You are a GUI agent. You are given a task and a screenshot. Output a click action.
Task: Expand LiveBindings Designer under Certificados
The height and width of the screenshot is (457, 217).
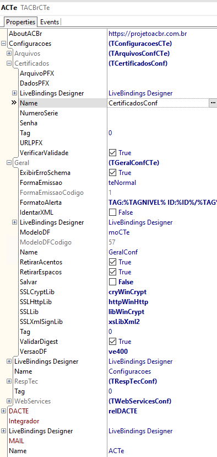[14, 93]
